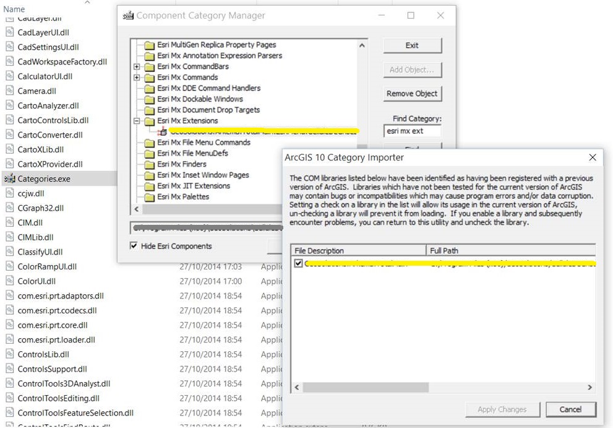Click the Camera.dll file icon
This screenshot has height=428, width=613.
coord(10,91)
